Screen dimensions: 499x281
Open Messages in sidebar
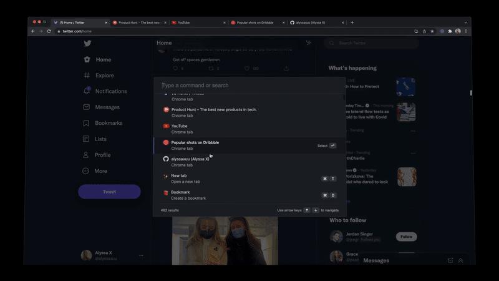(x=102, y=107)
